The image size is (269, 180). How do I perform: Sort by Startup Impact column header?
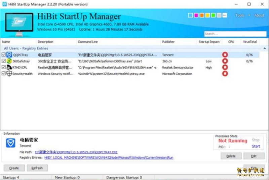click(209, 42)
